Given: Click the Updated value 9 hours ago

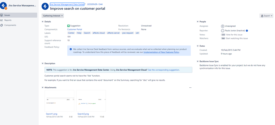Looking at the screenshot, I should [x=226, y=54].
